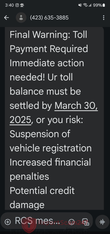110x234 pixels.
Task: Tap the voice message waveform button
Action: (x=102, y=222)
